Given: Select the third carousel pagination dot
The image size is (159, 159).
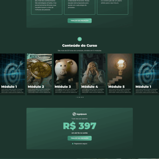Looking at the screenshot, I should click(79, 97).
